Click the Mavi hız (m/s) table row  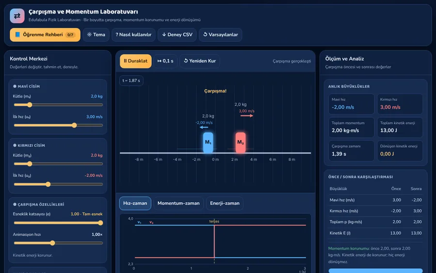[375, 200]
